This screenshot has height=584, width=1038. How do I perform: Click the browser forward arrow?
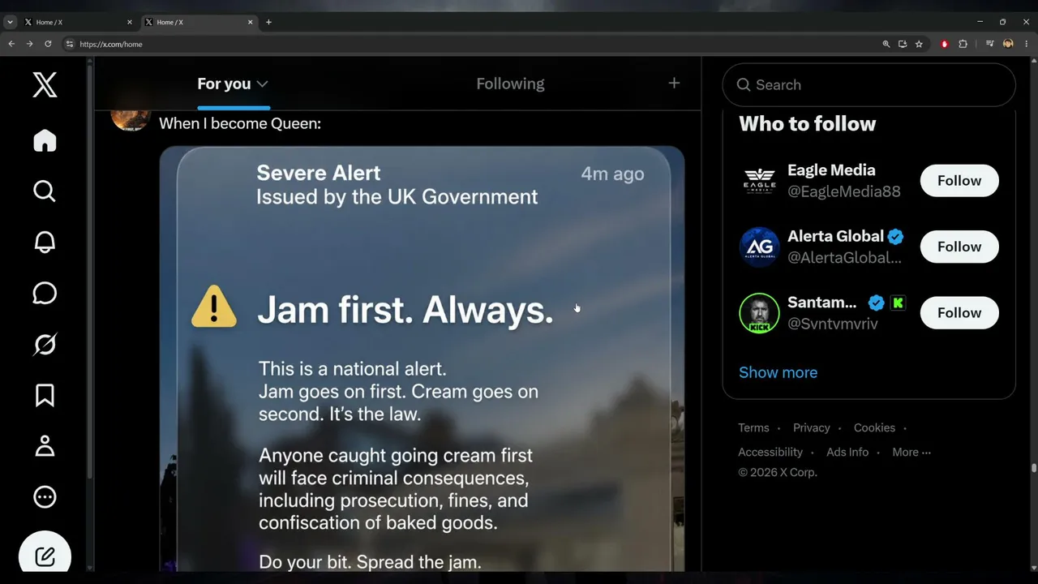29,44
